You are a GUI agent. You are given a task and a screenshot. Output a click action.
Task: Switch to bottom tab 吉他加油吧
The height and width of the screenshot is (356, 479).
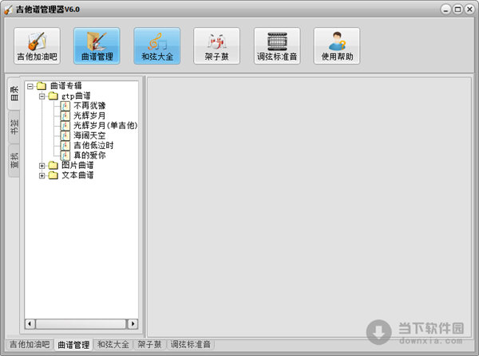[x=30, y=344]
